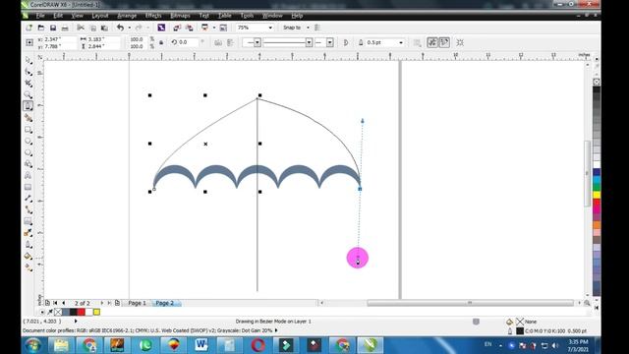Open the outline width 0.5 pt dropdown
This screenshot has width=629, height=354.
401,42
